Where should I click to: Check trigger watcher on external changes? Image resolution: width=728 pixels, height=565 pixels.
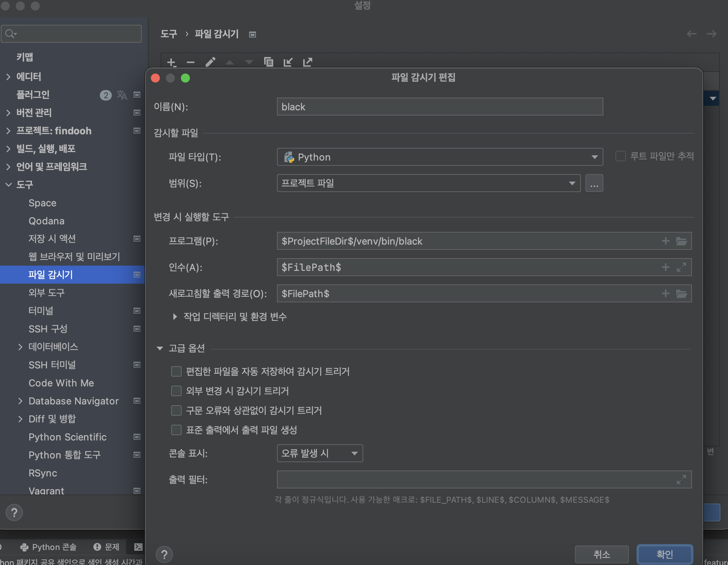[x=176, y=391]
